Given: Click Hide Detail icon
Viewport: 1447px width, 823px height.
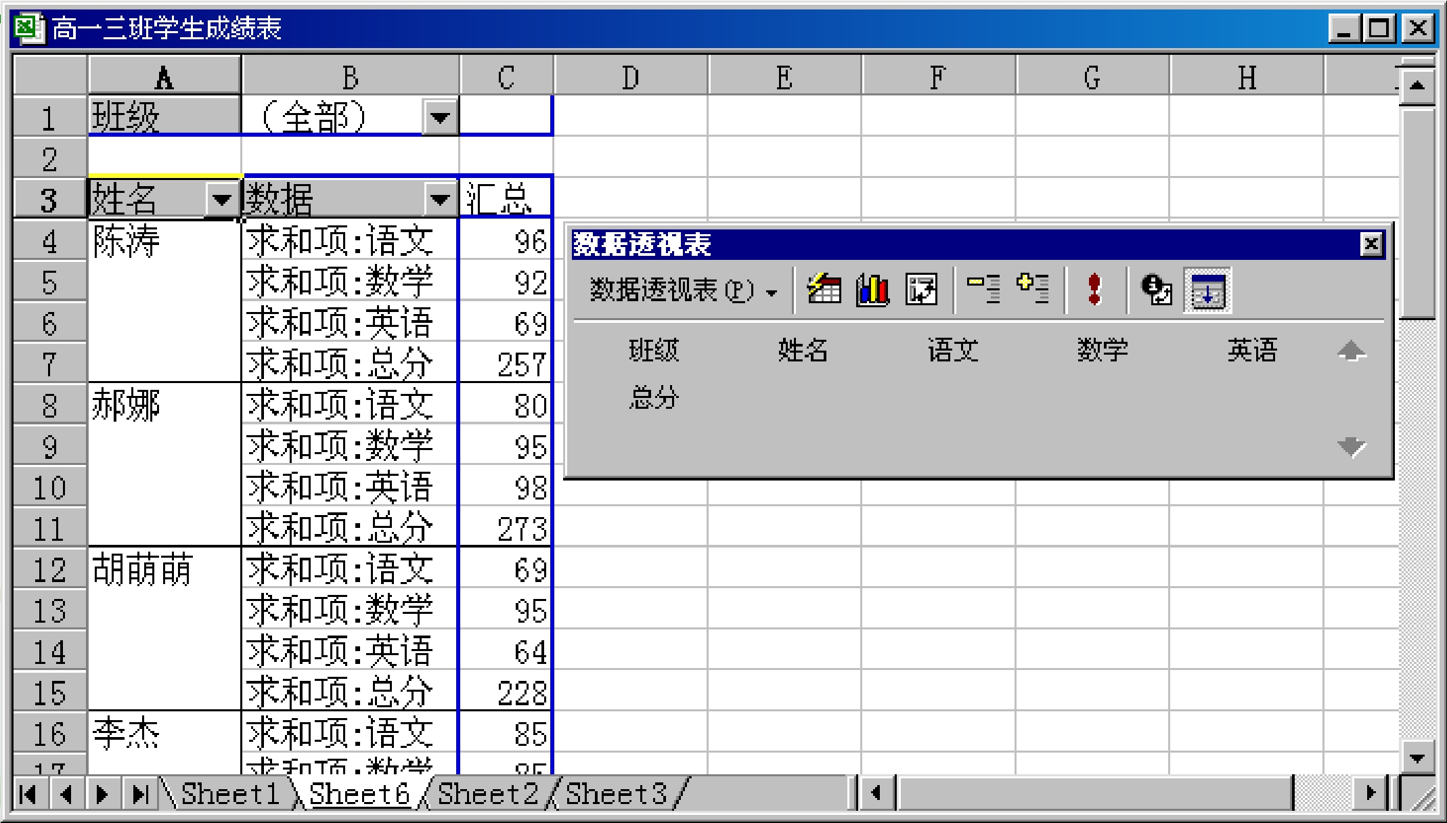Looking at the screenshot, I should coord(983,290).
